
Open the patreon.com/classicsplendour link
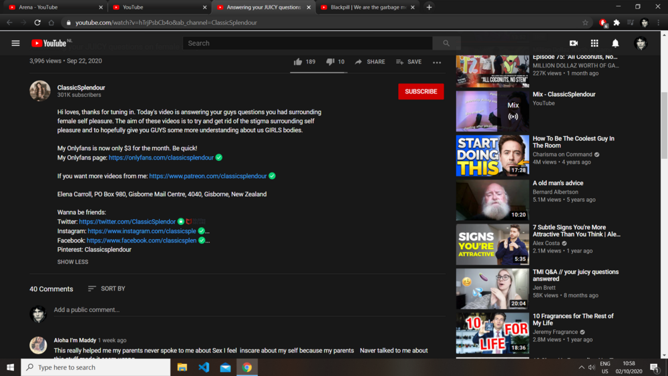pyautogui.click(x=208, y=176)
